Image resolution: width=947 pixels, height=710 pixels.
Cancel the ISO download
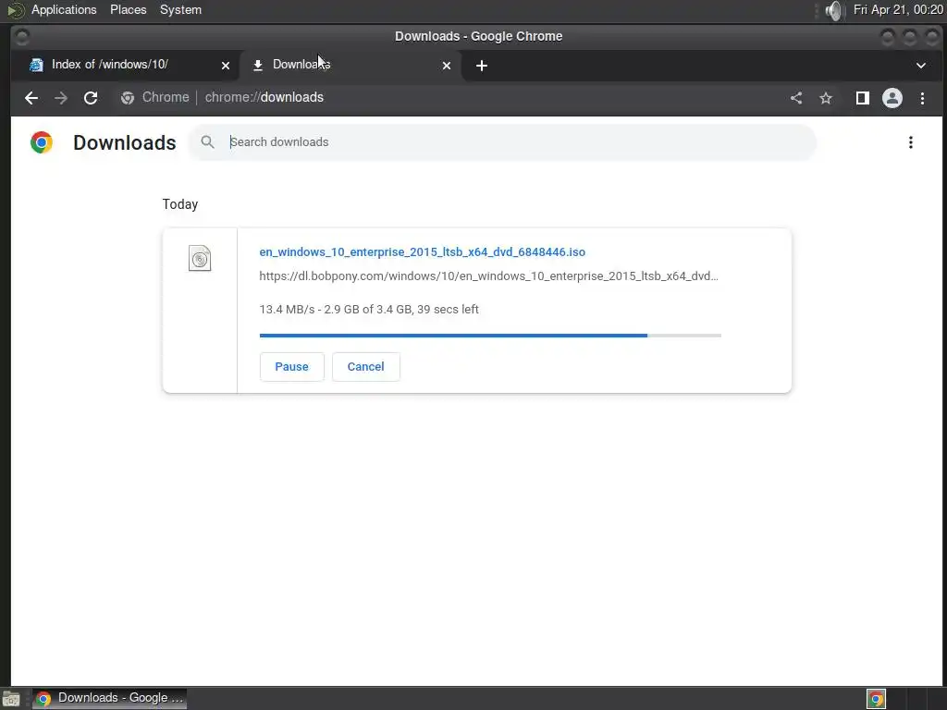click(x=365, y=366)
